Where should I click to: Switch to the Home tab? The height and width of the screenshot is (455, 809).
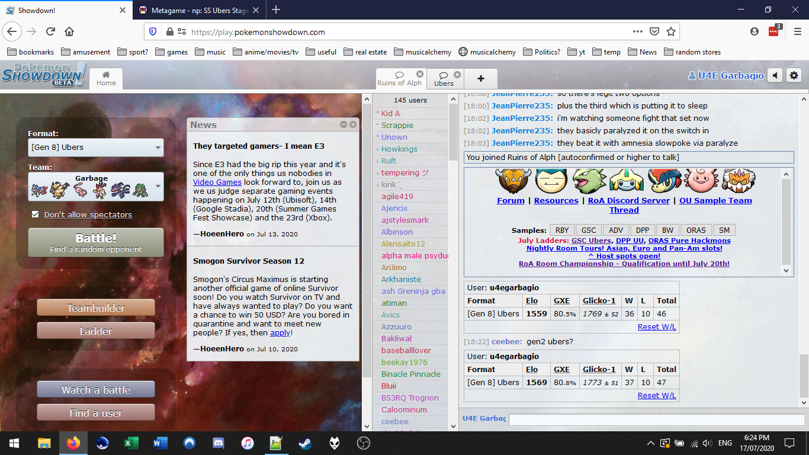106,78
